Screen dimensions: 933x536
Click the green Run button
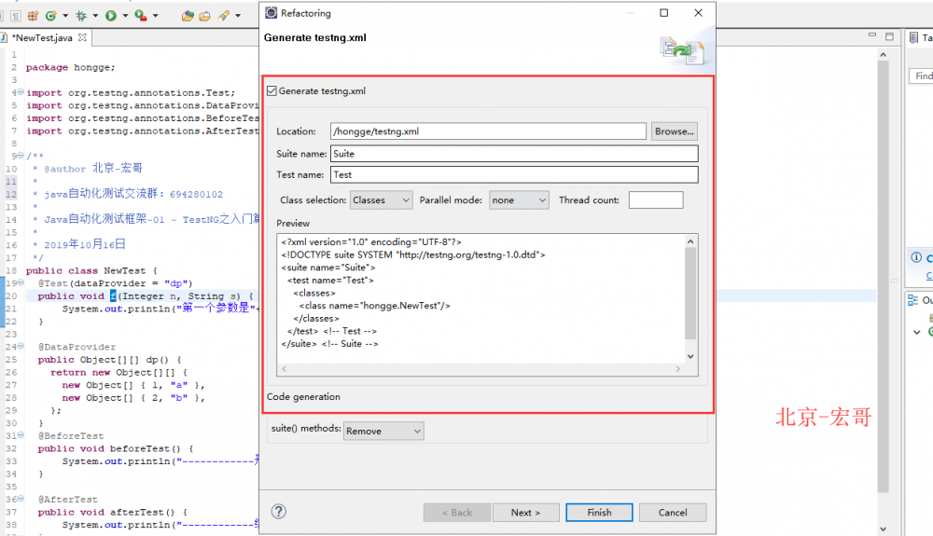111,16
